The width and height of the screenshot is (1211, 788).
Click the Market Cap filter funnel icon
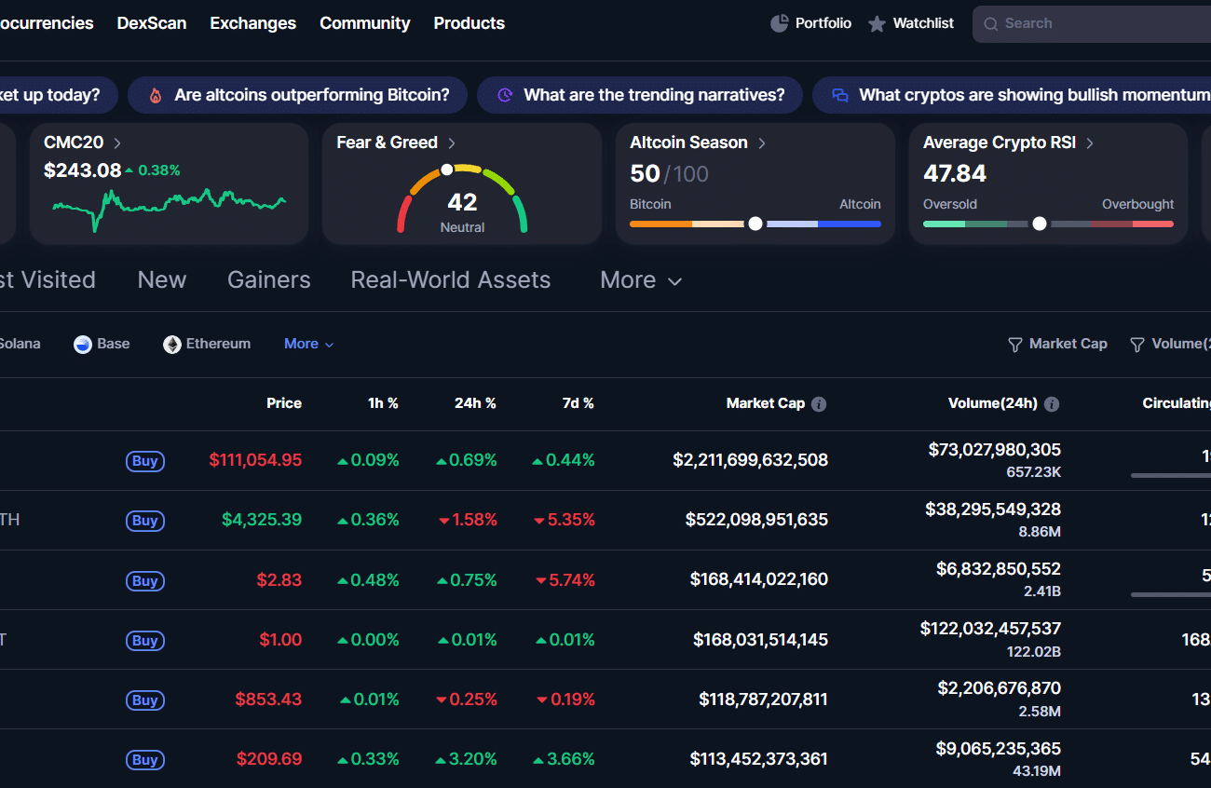coord(1015,345)
